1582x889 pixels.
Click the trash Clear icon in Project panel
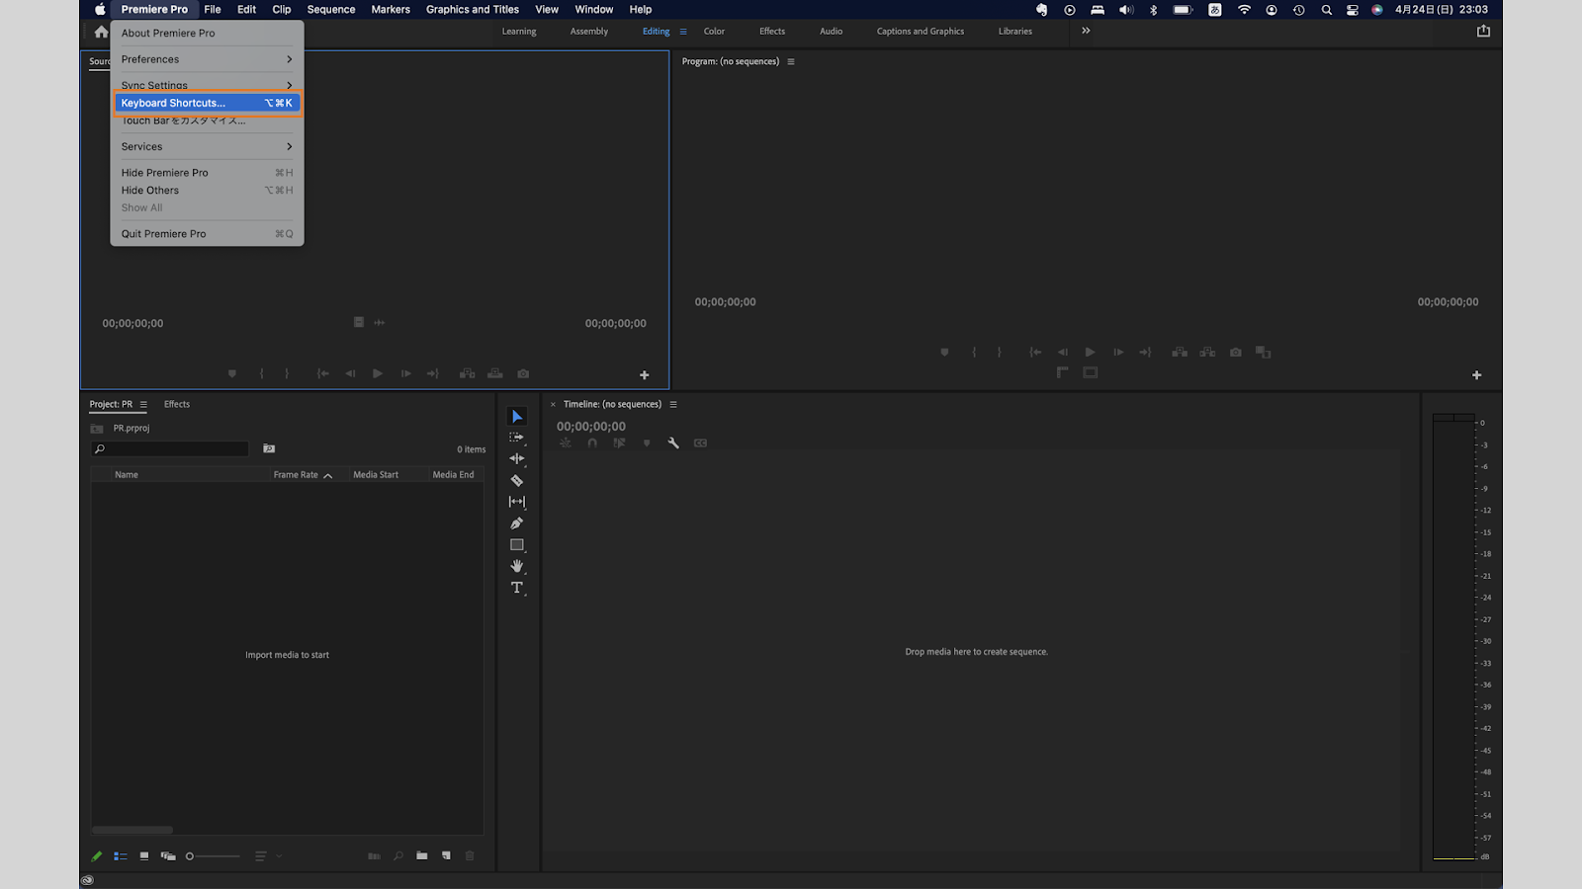click(470, 855)
